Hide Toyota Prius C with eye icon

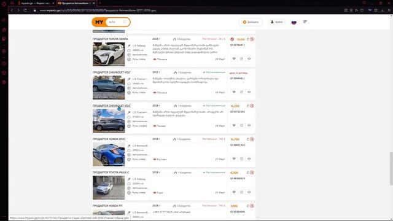249,192
